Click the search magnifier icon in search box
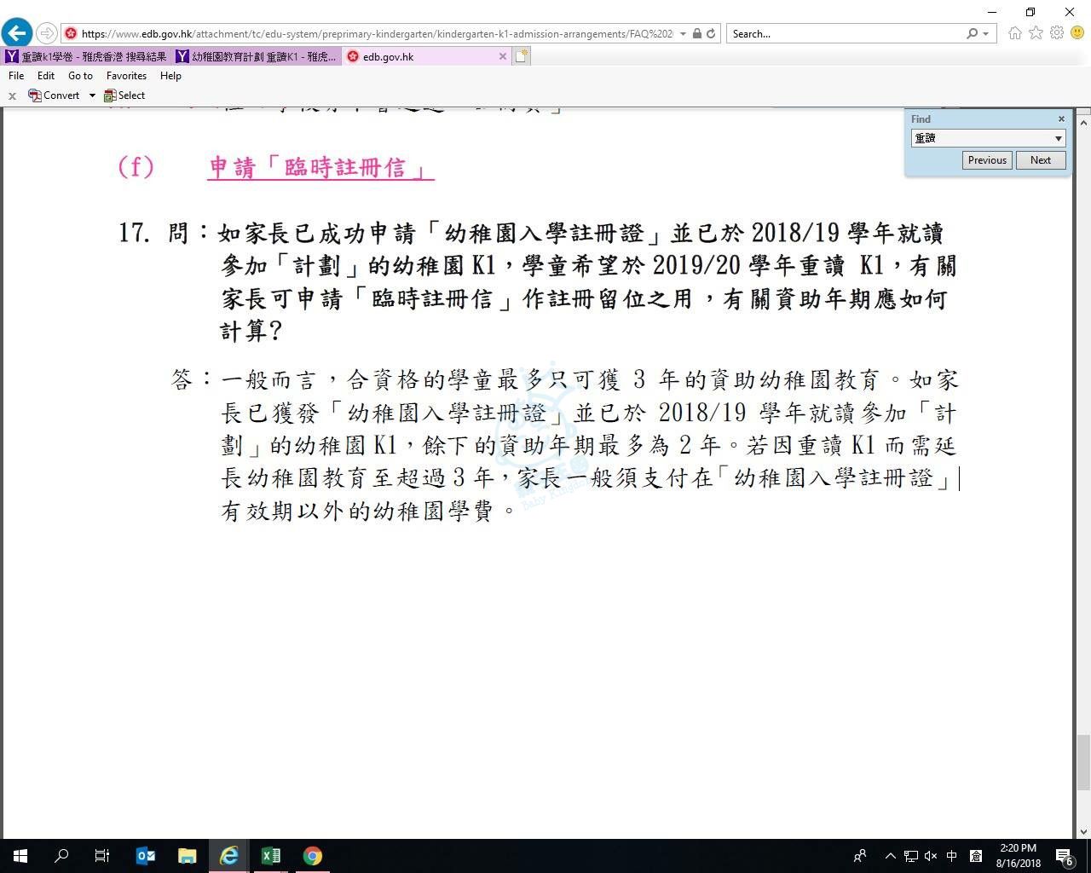Viewport: 1091px width, 873px height. [972, 33]
